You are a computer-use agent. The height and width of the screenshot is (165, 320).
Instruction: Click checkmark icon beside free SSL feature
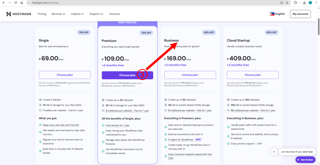[40, 125]
